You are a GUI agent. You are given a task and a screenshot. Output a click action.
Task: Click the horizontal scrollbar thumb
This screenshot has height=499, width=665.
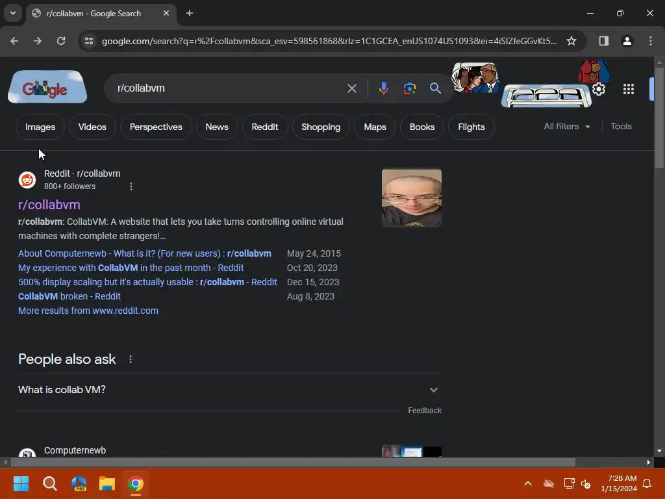click(x=293, y=462)
